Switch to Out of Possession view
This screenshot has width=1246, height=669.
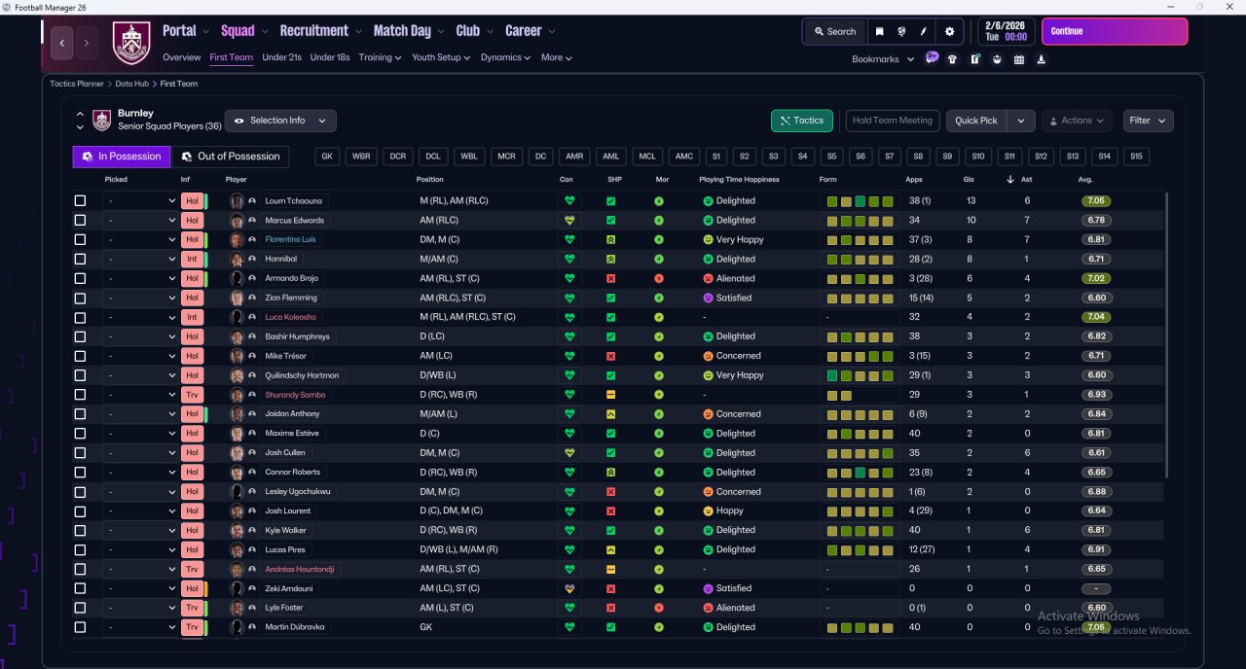(231, 157)
